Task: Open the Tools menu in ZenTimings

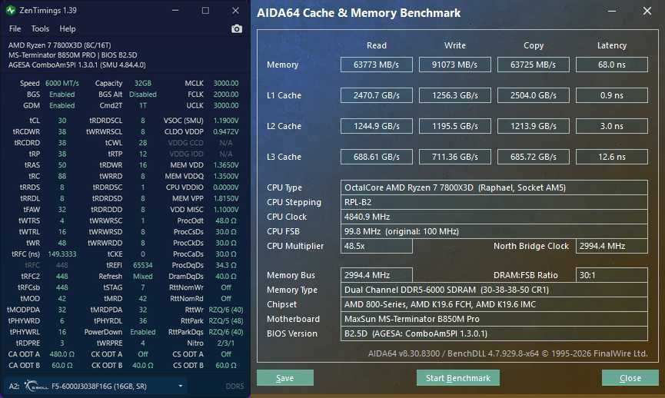Action: coord(40,29)
